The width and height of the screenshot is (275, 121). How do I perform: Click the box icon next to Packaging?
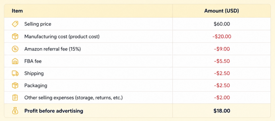[x=15, y=86]
